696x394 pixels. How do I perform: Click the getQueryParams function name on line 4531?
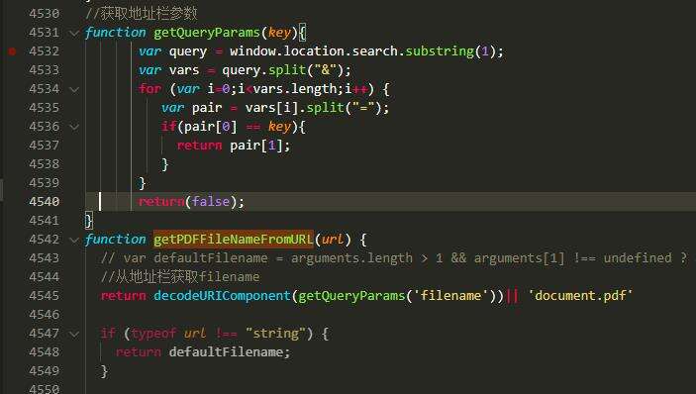tap(206, 33)
